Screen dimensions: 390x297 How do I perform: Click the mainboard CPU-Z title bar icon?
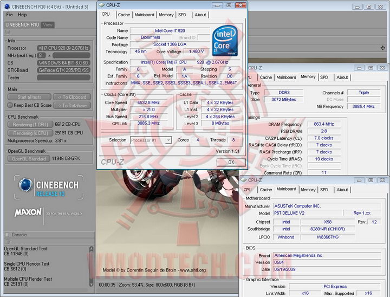click(244, 180)
